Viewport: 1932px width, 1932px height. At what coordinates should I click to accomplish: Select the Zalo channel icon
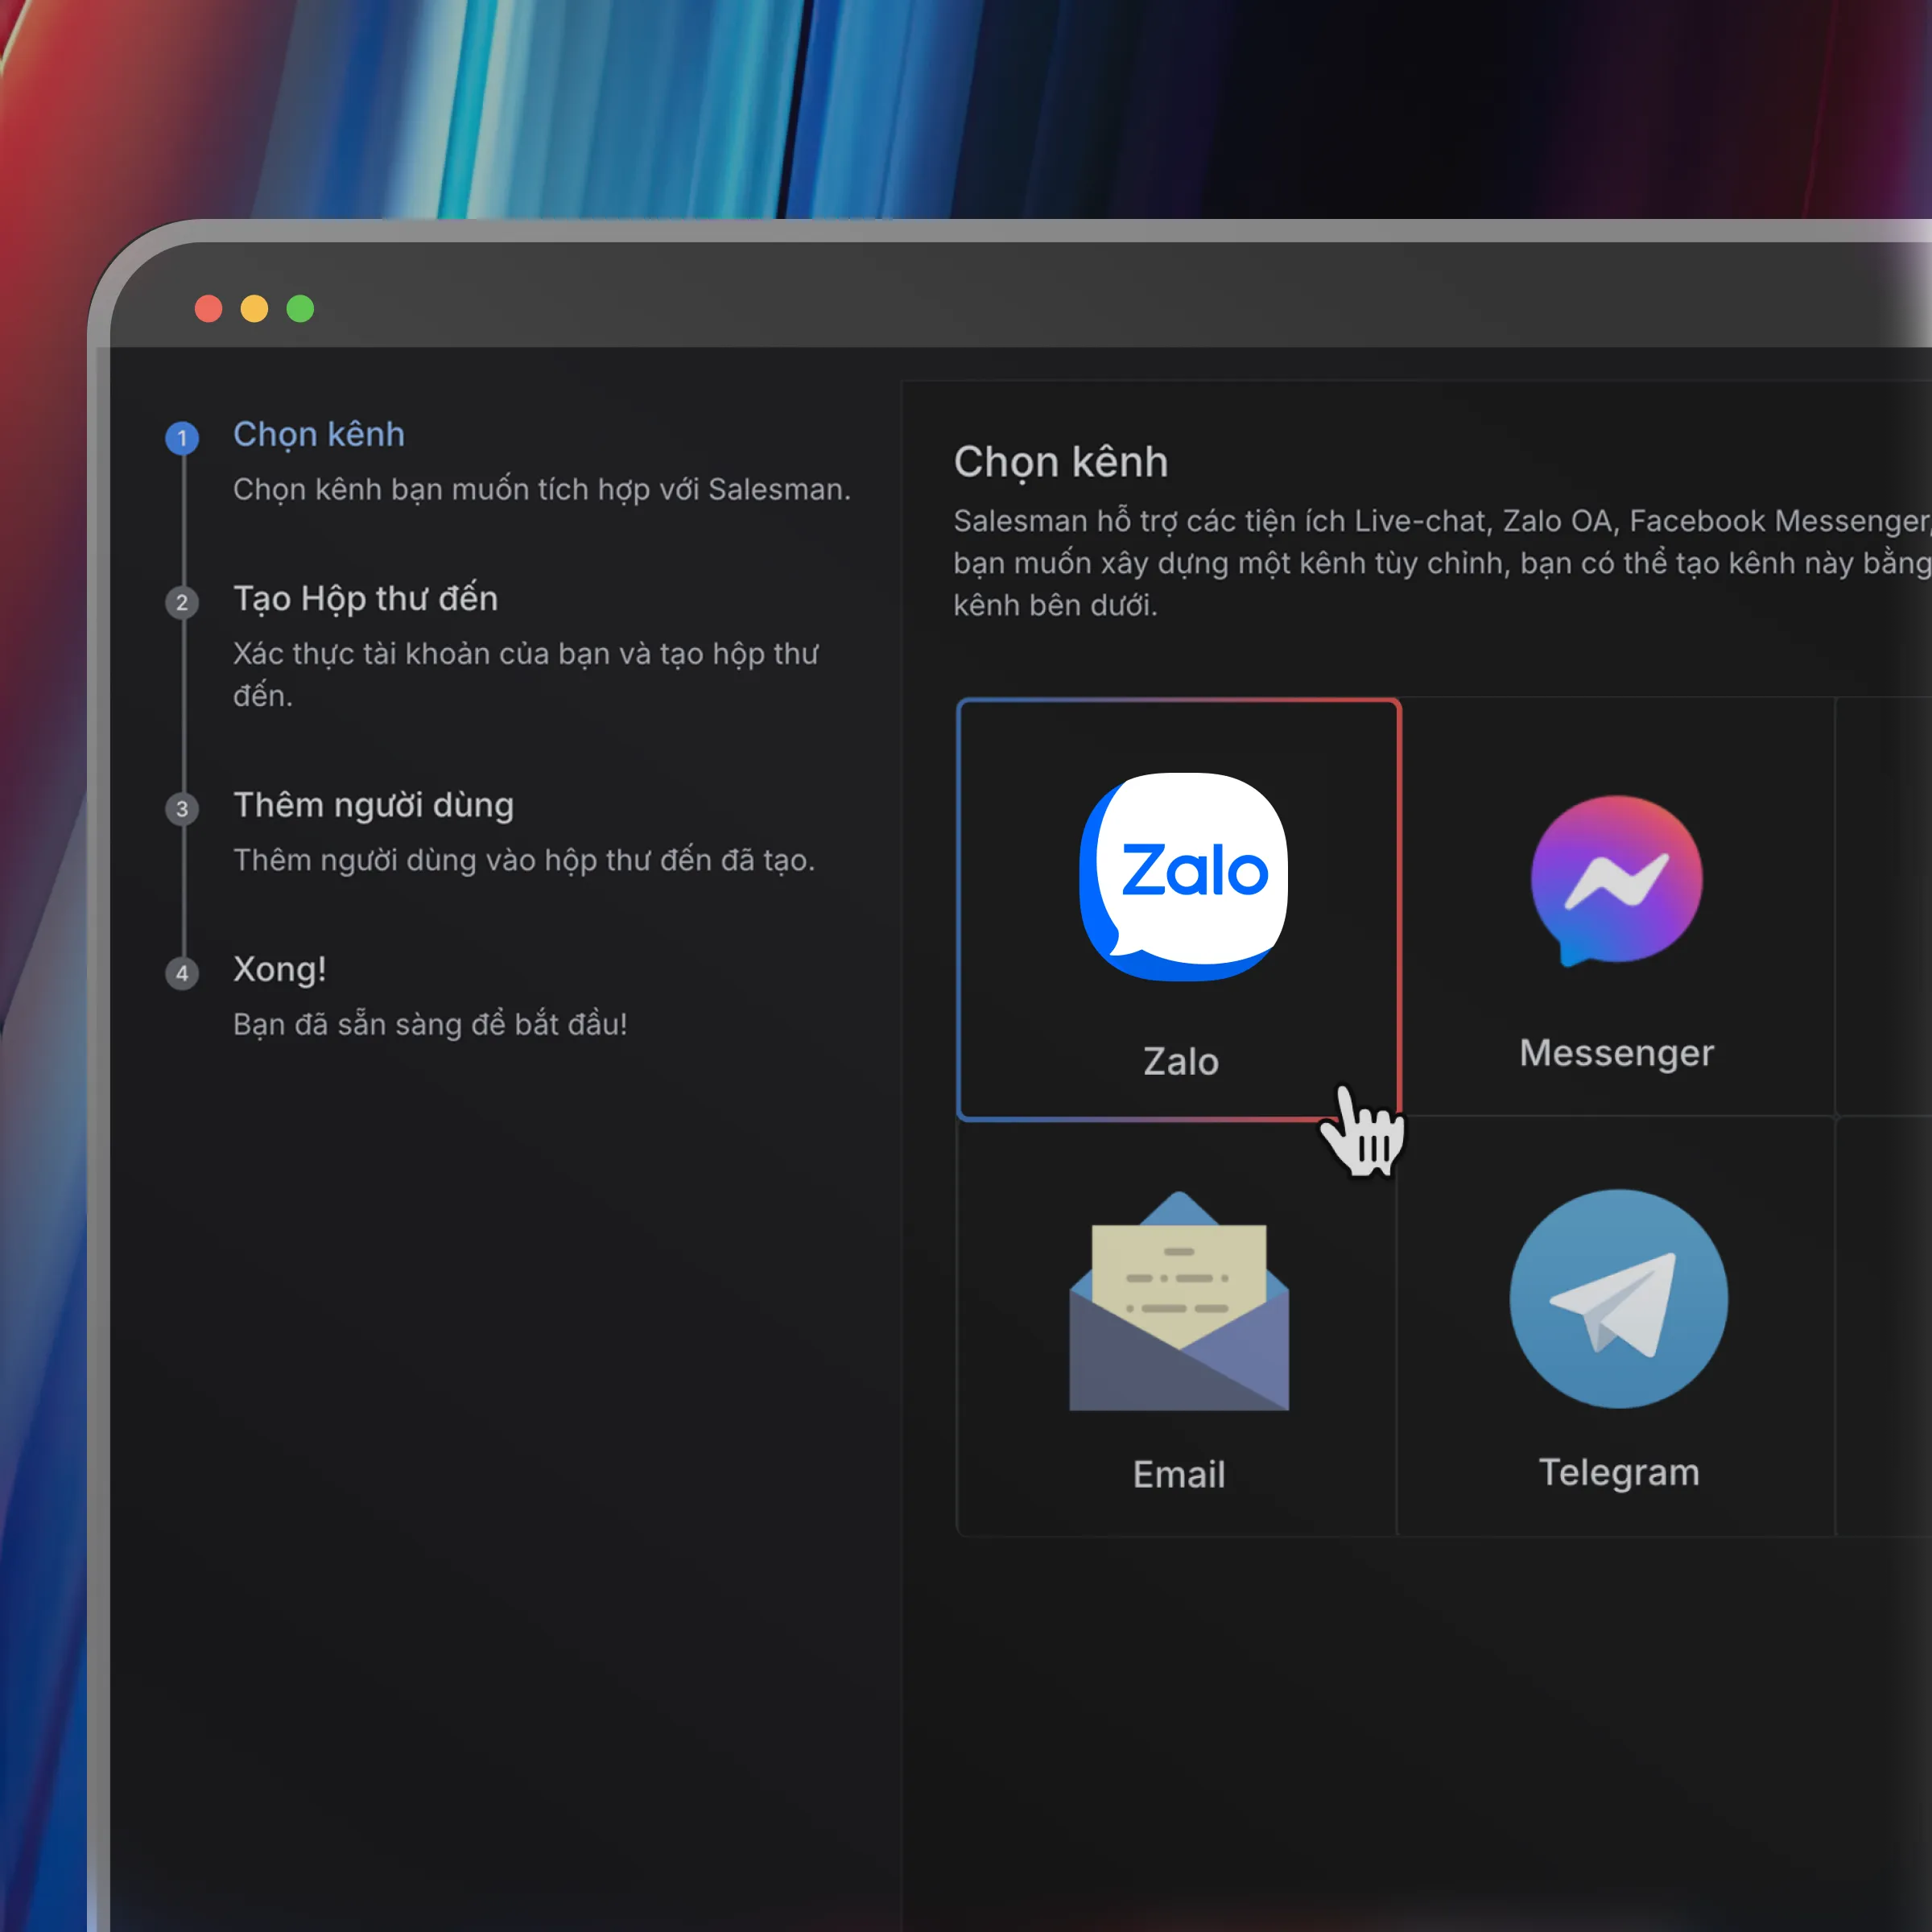pyautogui.click(x=1183, y=876)
